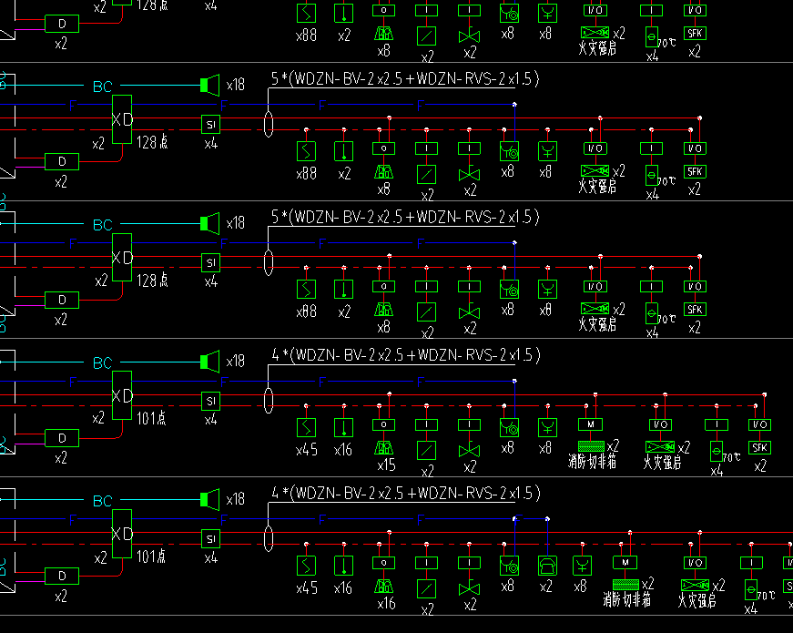Click the SFK box in the x15 row
Screen dimensions: 793x633
pyautogui.click(x=759, y=448)
